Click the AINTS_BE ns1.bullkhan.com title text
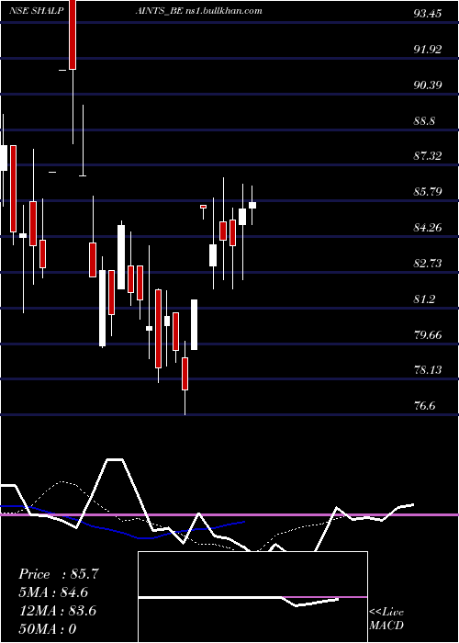Screen dimensions: 459x643 coord(199,11)
